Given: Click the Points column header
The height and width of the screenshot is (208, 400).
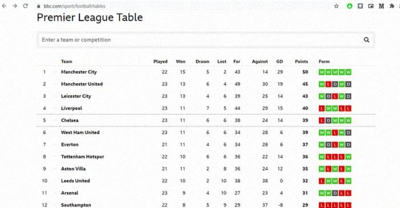Looking at the screenshot, I should click(x=301, y=62).
